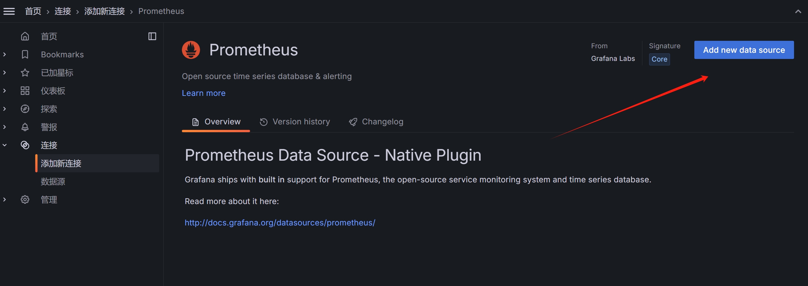Screen dimensions: 808x286
Task: Open Bookmarks in the sidebar
Action: coord(62,54)
